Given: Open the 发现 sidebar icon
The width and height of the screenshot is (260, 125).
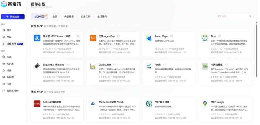Looking at the screenshot, I should point(4,37).
